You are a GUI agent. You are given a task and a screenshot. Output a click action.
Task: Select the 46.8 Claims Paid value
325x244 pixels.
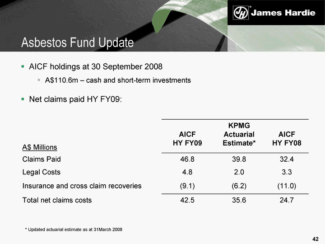coord(187,159)
